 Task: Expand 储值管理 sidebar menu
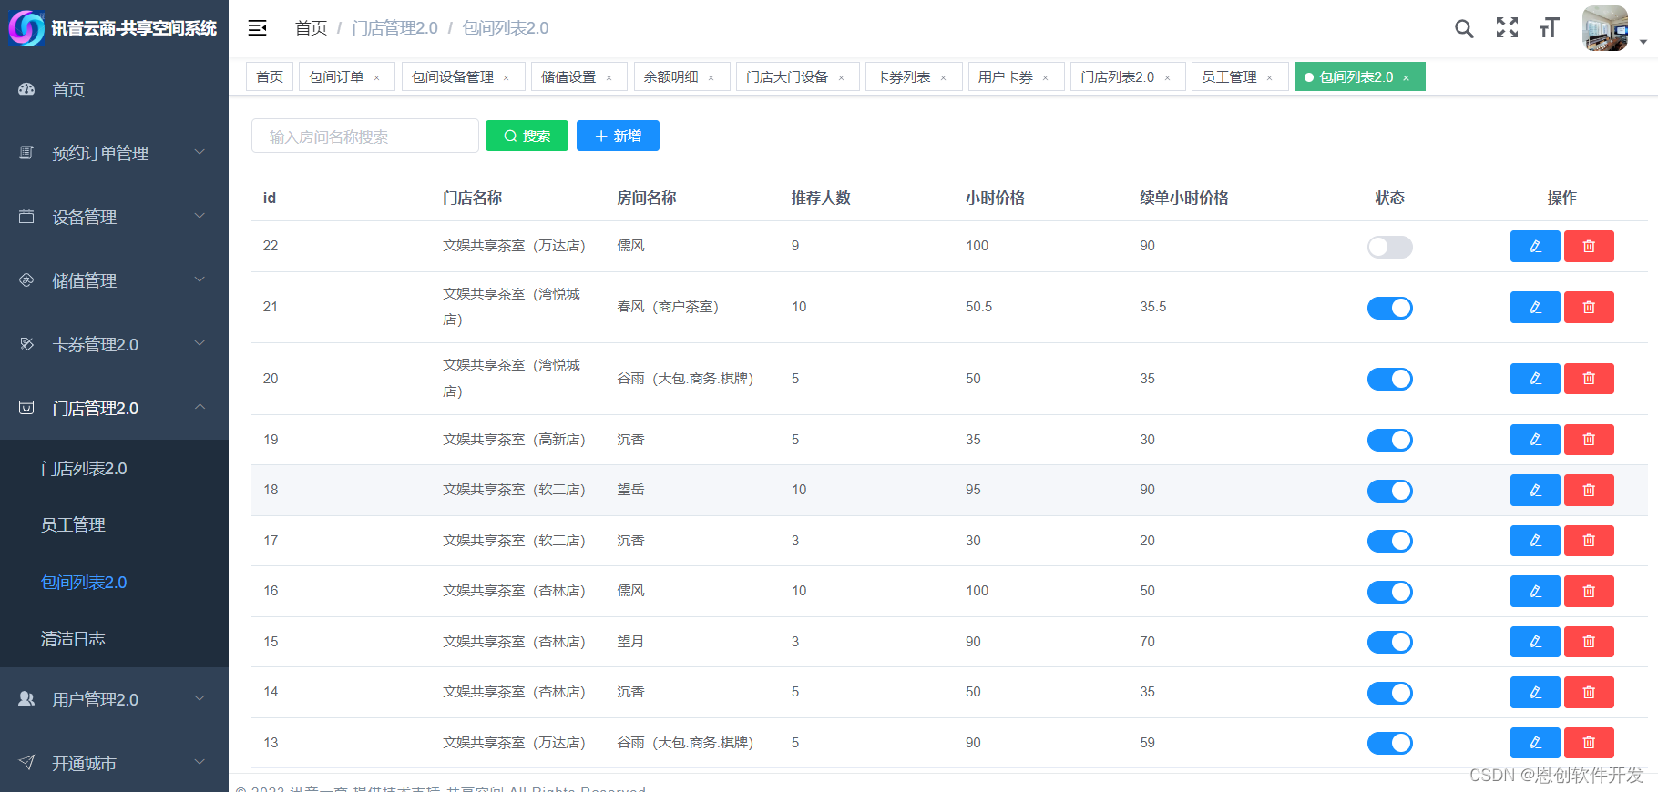[114, 280]
